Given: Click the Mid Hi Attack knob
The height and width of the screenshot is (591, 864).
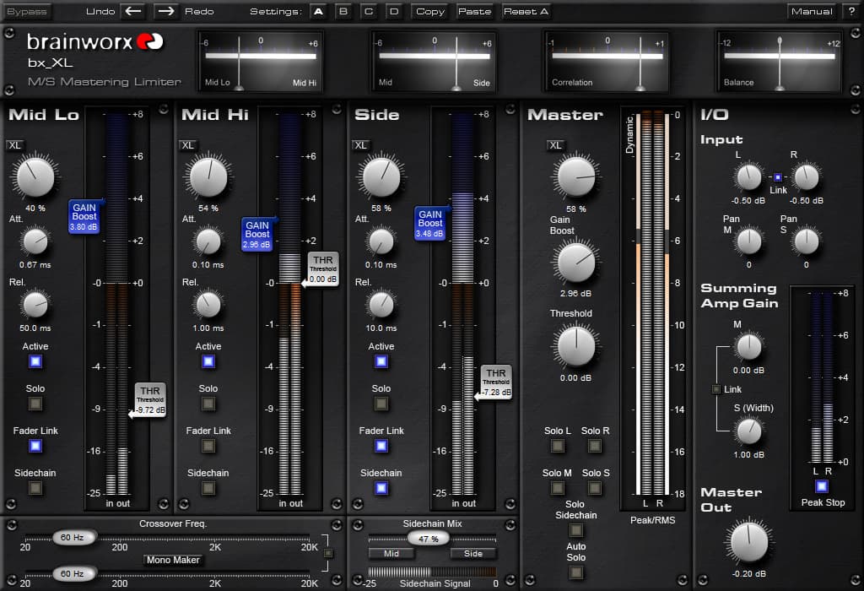Looking at the screenshot, I should tap(208, 241).
